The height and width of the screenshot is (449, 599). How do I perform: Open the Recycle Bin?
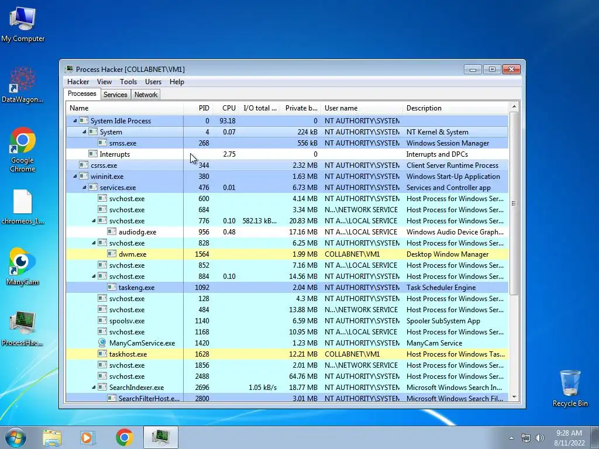click(570, 388)
